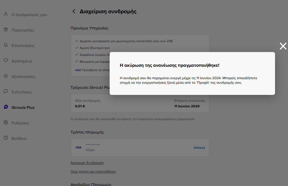Viewport: 288px width, 186px height.
Task: Click the dialog title about cancelled renewal
Action: click(169, 65)
